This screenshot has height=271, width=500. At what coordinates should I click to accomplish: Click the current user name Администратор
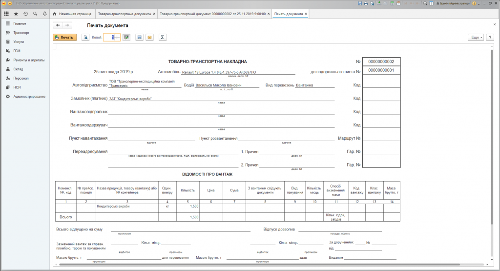453,3
